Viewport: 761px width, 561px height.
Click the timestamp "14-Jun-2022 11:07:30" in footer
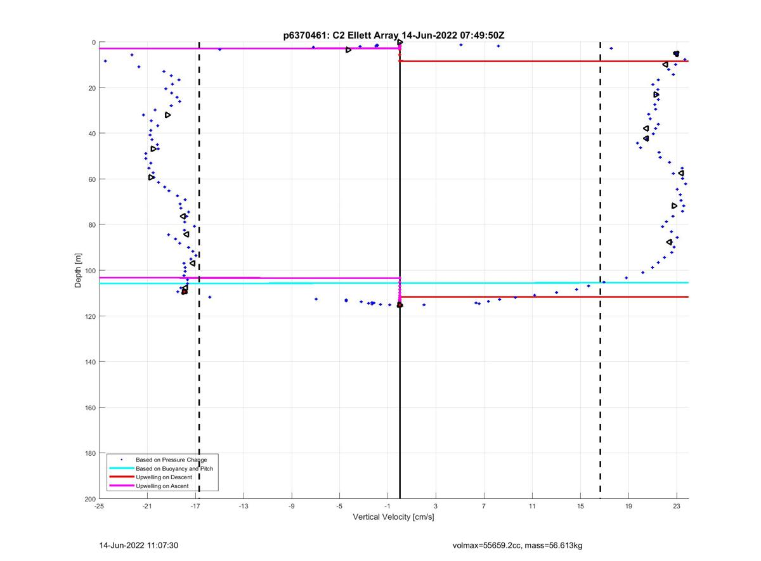click(138, 545)
